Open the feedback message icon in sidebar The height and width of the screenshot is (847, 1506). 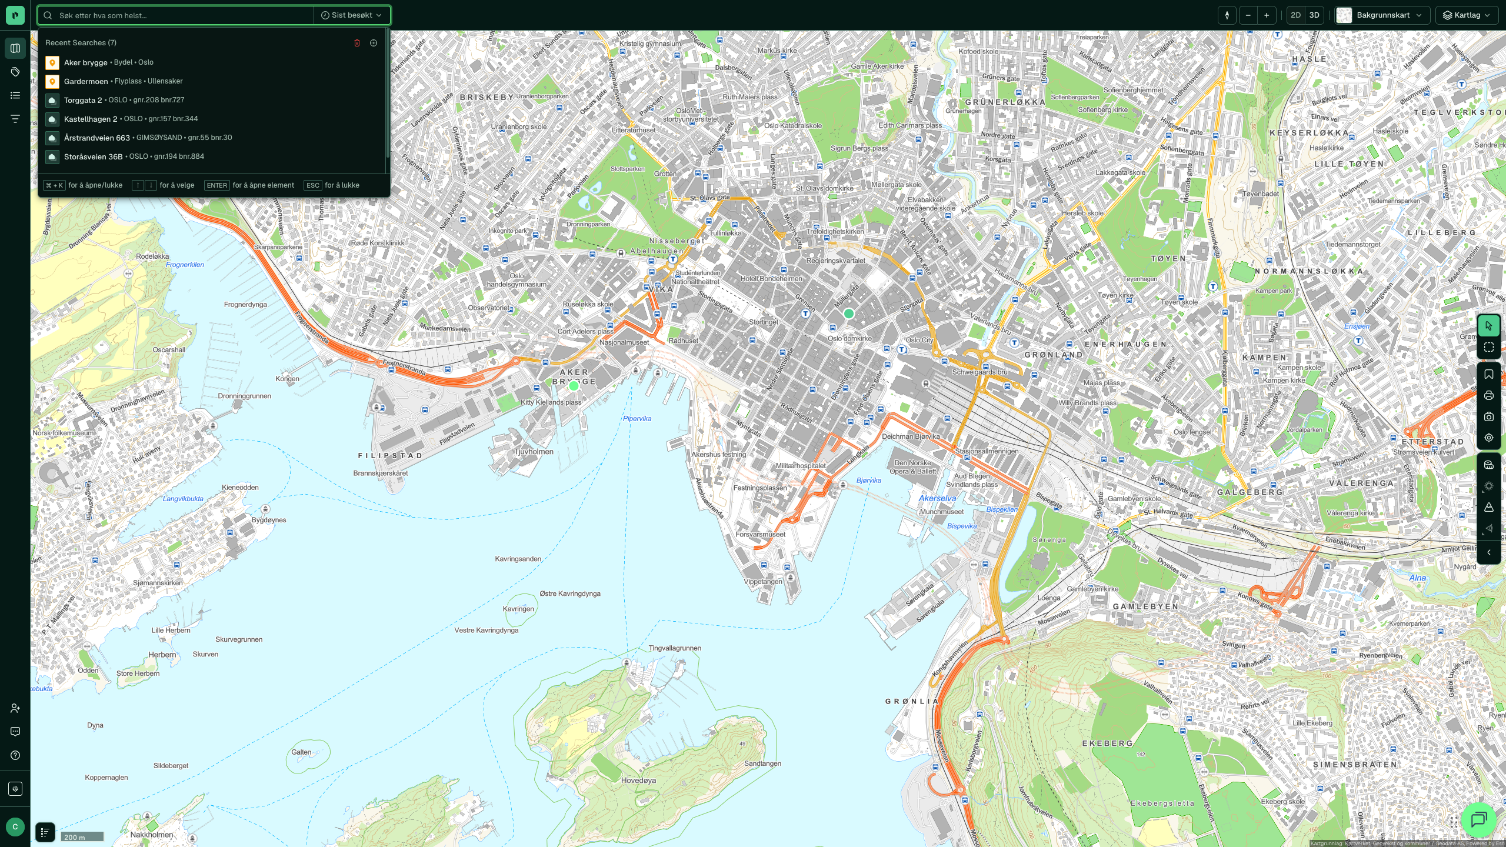(15, 732)
